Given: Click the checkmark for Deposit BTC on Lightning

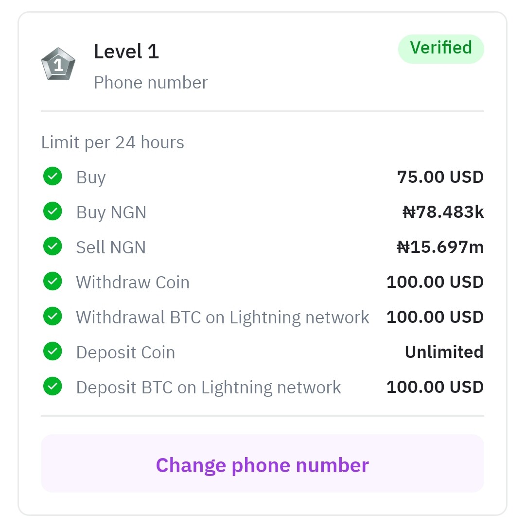Looking at the screenshot, I should click(x=52, y=387).
